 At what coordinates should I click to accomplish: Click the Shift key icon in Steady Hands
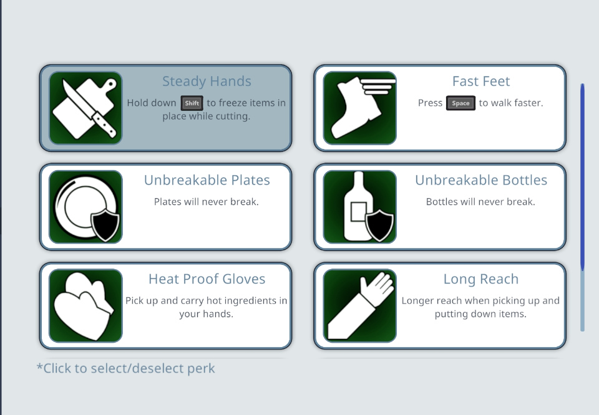pyautogui.click(x=192, y=103)
